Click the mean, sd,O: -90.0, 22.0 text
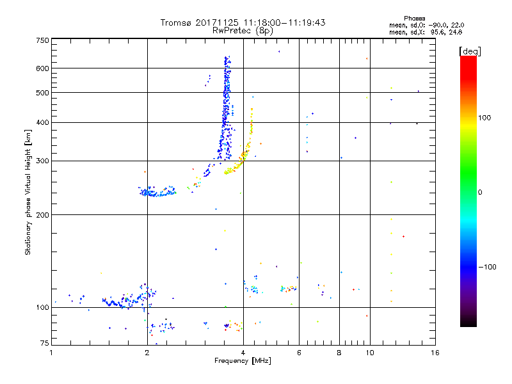This screenshot has width=512, height=384. click(x=426, y=25)
